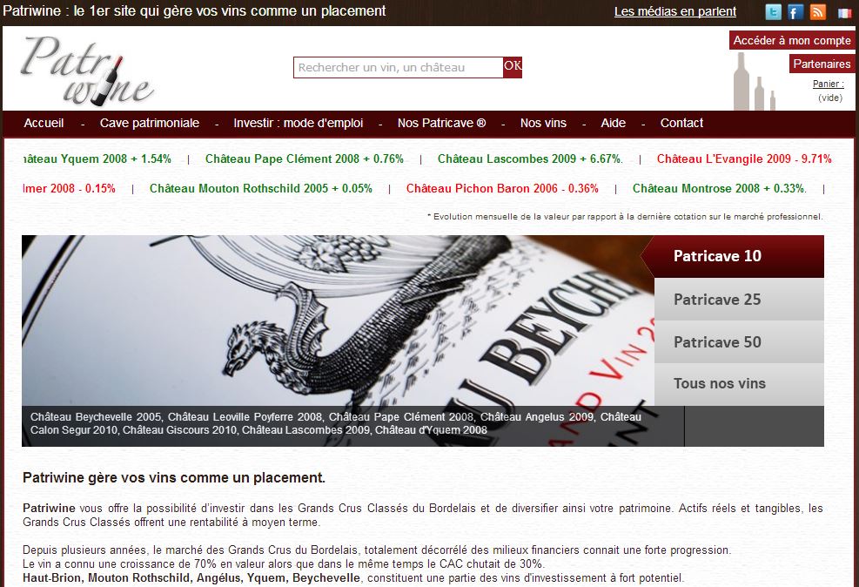Screen dimensions: 859x587
Task: Click the Patriwine logo
Action: (87, 70)
